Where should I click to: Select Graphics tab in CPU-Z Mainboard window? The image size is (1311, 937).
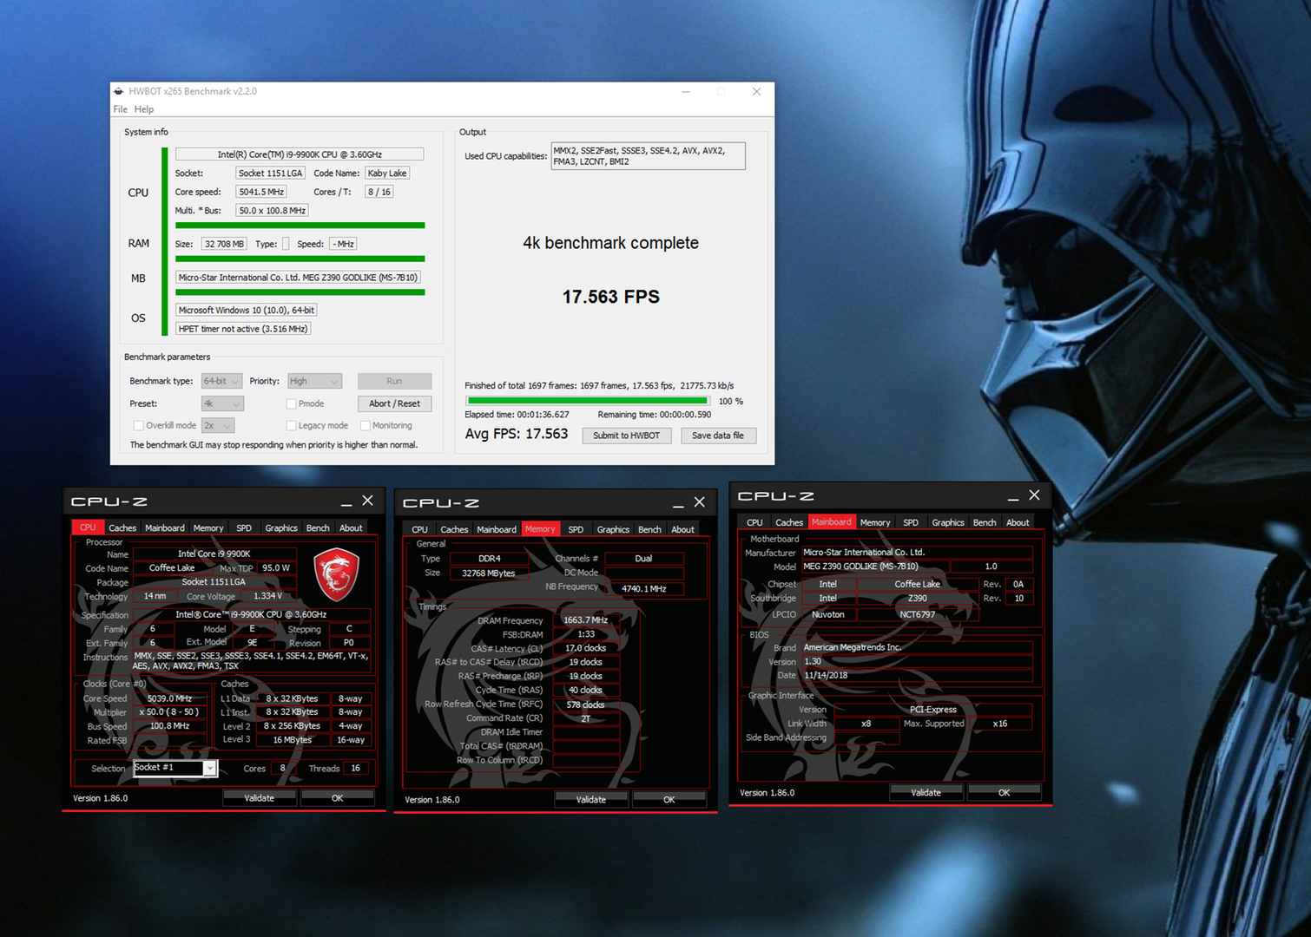coord(948,523)
